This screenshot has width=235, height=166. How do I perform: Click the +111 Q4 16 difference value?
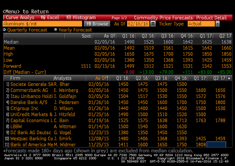188,72
